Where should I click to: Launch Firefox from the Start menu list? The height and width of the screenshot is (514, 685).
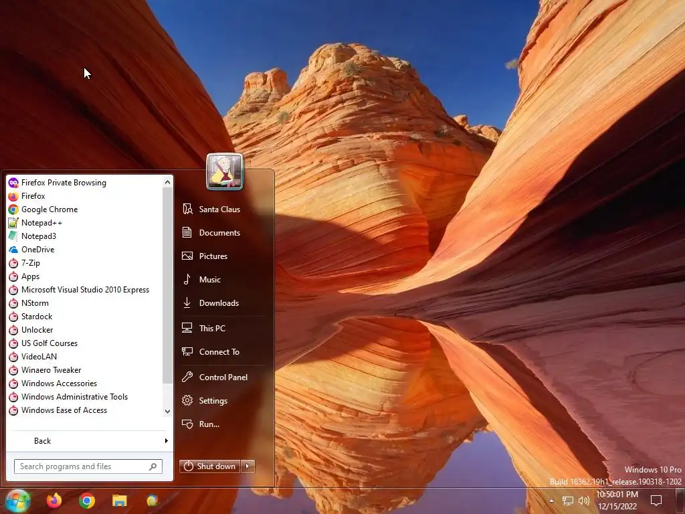click(84, 196)
